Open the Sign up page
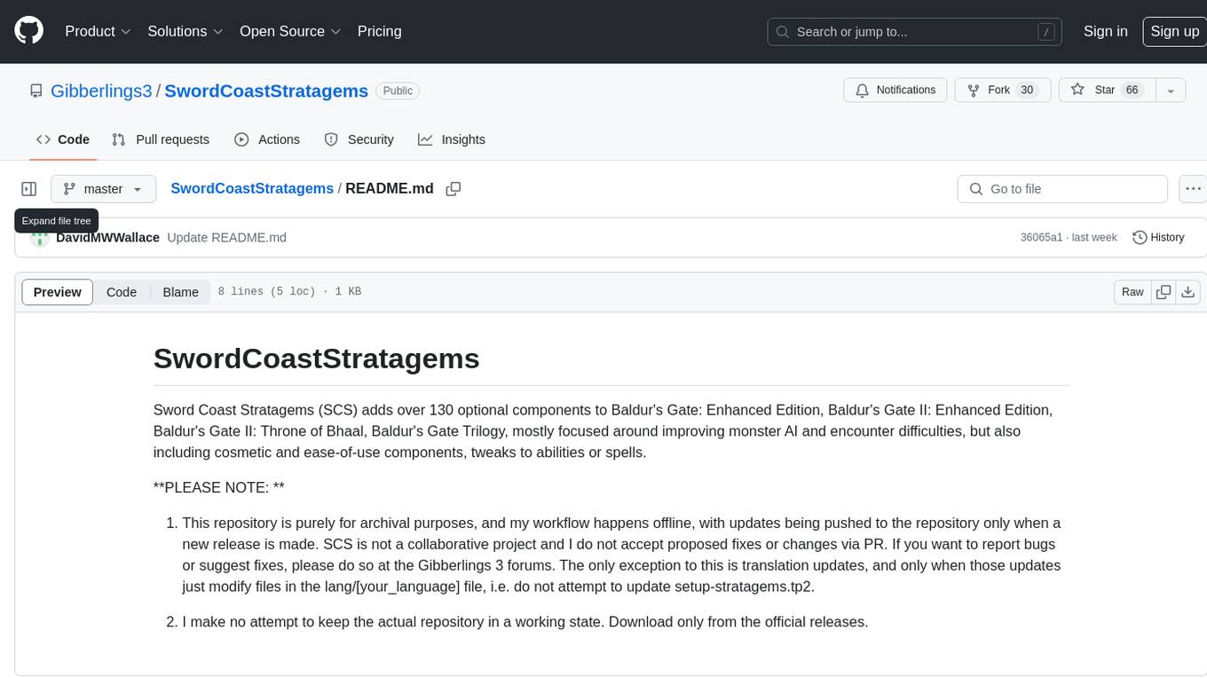 1174,31
